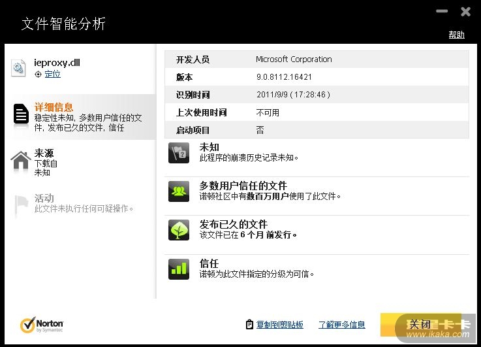Click the 来源 house icon
481x347 pixels.
[x=21, y=160]
